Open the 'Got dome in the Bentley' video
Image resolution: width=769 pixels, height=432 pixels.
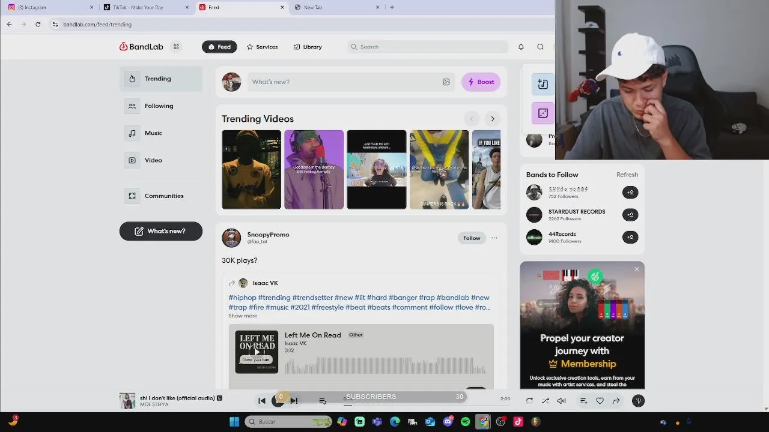(x=314, y=170)
